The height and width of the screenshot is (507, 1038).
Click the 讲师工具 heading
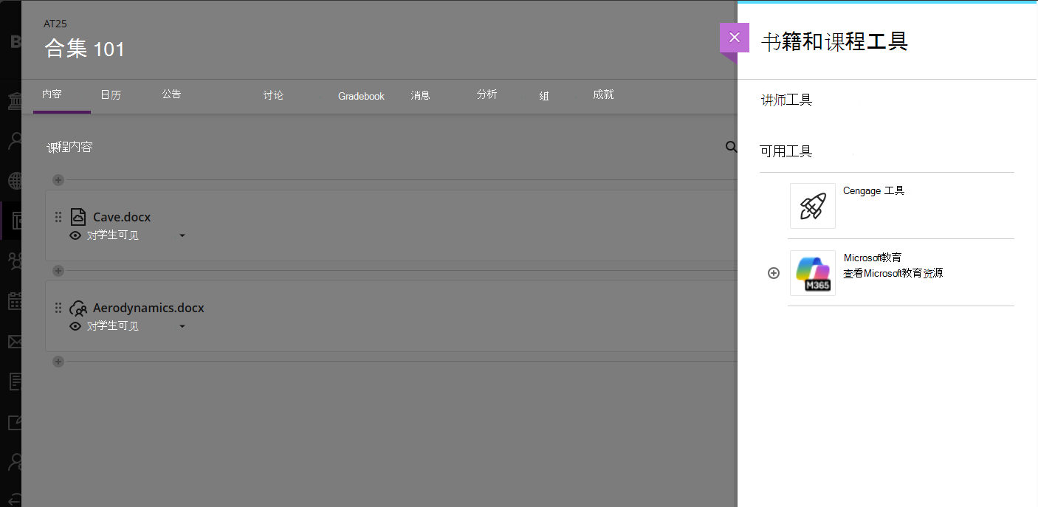(787, 100)
